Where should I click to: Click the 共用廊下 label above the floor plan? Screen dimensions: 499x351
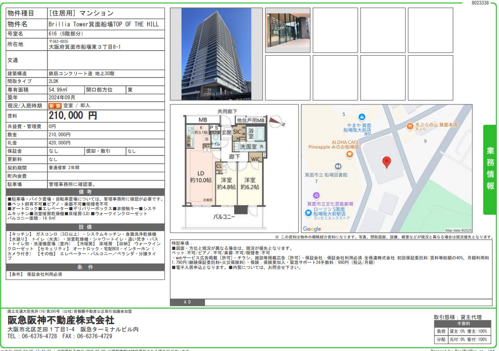[x=227, y=112]
